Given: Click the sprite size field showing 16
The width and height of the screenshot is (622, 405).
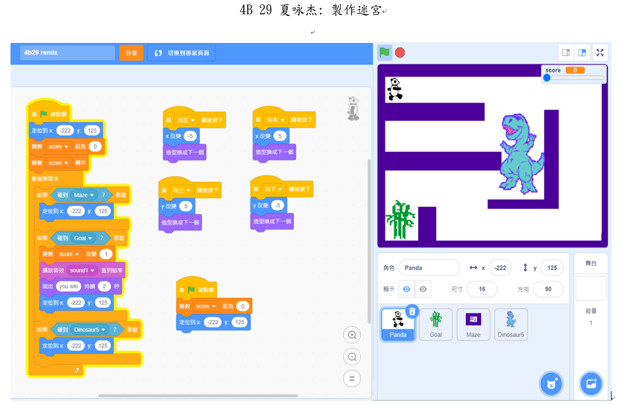Looking at the screenshot, I should click(x=482, y=289).
